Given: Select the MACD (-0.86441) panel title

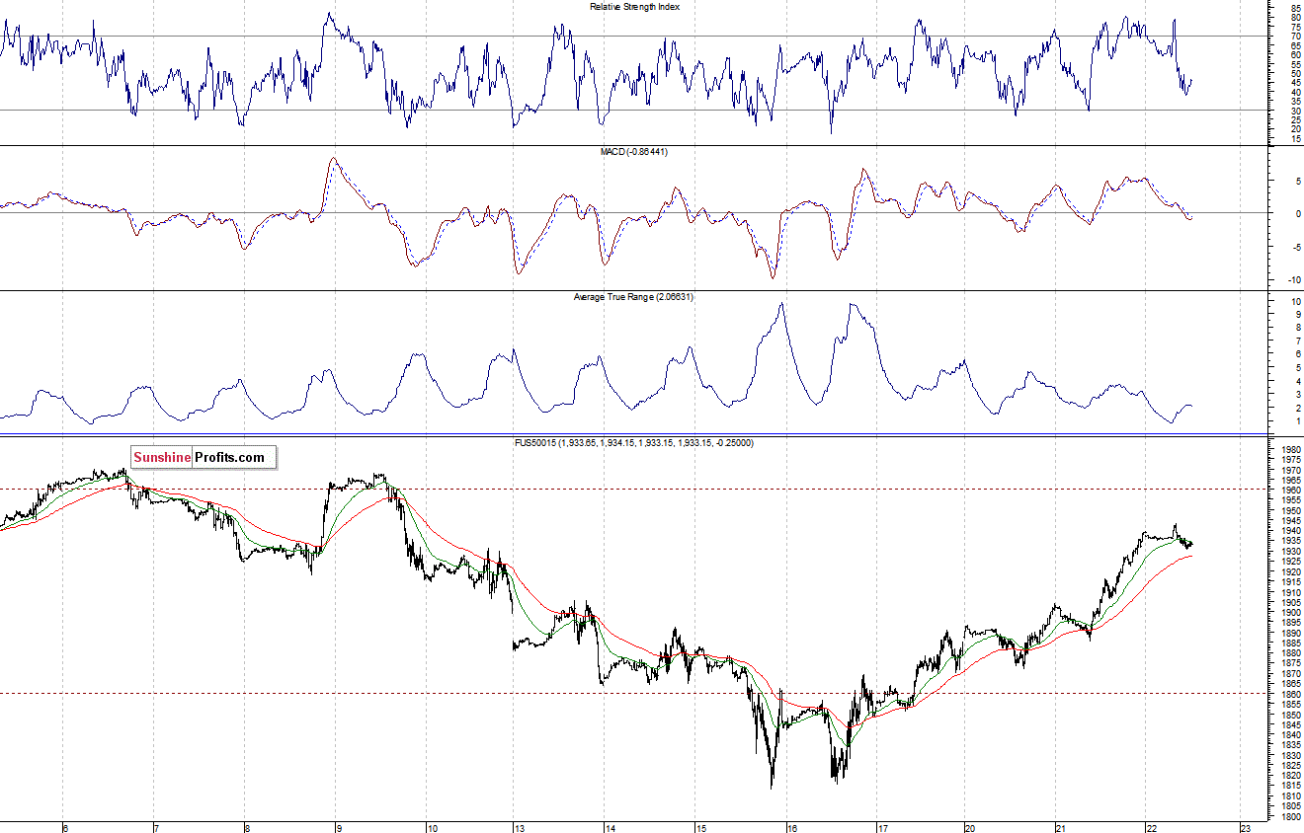Looking at the screenshot, I should click(x=635, y=151).
